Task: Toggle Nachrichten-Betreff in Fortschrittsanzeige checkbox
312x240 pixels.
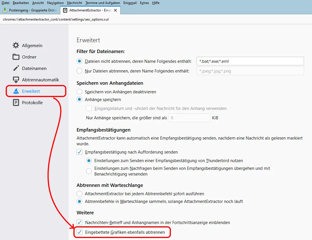Action: [79, 222]
